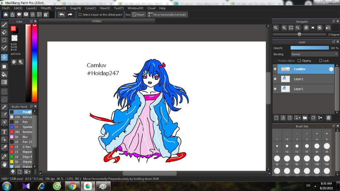Viewport: 340px width, 191px height.
Task: Undock the Layer panel
Action: coord(334,41)
